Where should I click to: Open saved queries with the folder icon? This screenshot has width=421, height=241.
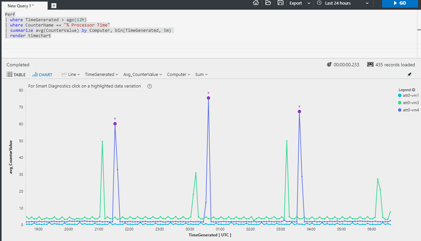pos(268,3)
